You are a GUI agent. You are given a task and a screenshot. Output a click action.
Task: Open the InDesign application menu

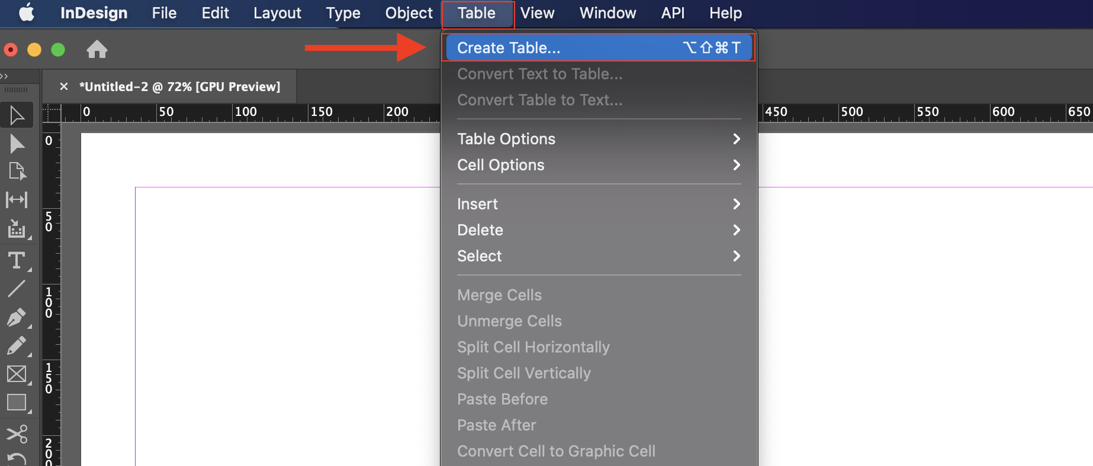pyautogui.click(x=94, y=13)
